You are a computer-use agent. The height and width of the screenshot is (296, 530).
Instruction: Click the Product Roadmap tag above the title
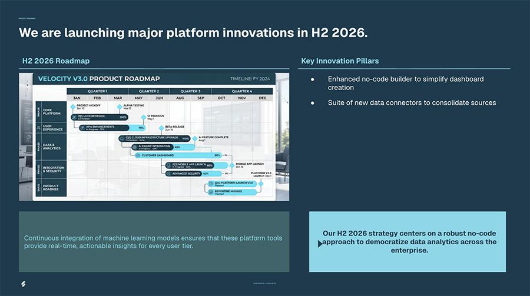(27, 18)
